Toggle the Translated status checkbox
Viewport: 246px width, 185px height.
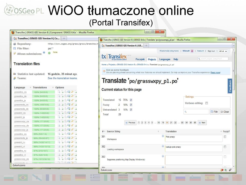pyautogui.click(x=131, y=100)
